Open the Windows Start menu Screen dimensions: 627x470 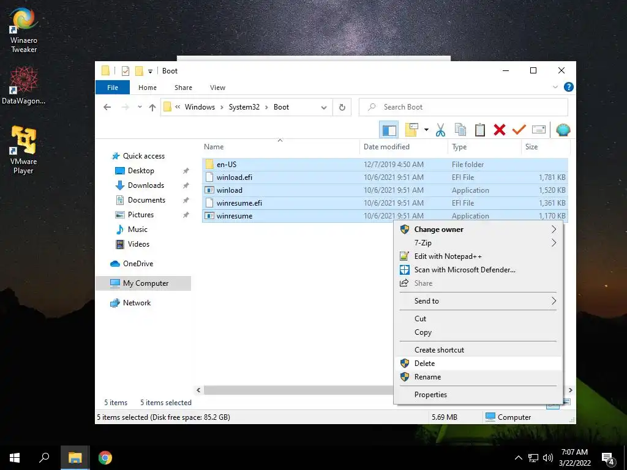click(x=15, y=458)
